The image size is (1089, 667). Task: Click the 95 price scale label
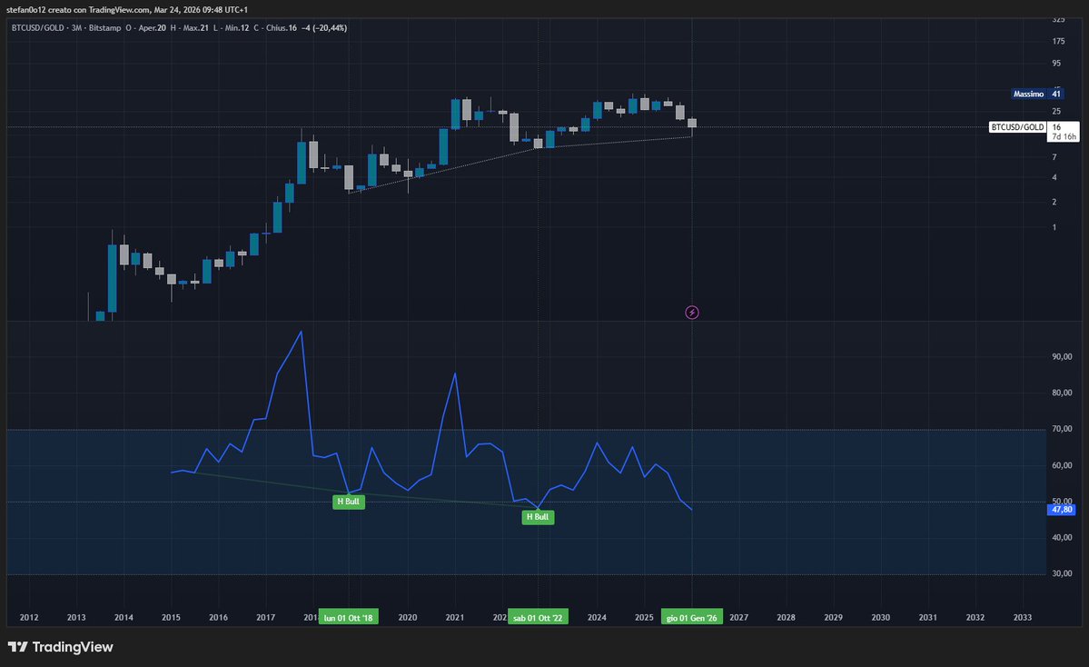1056,64
